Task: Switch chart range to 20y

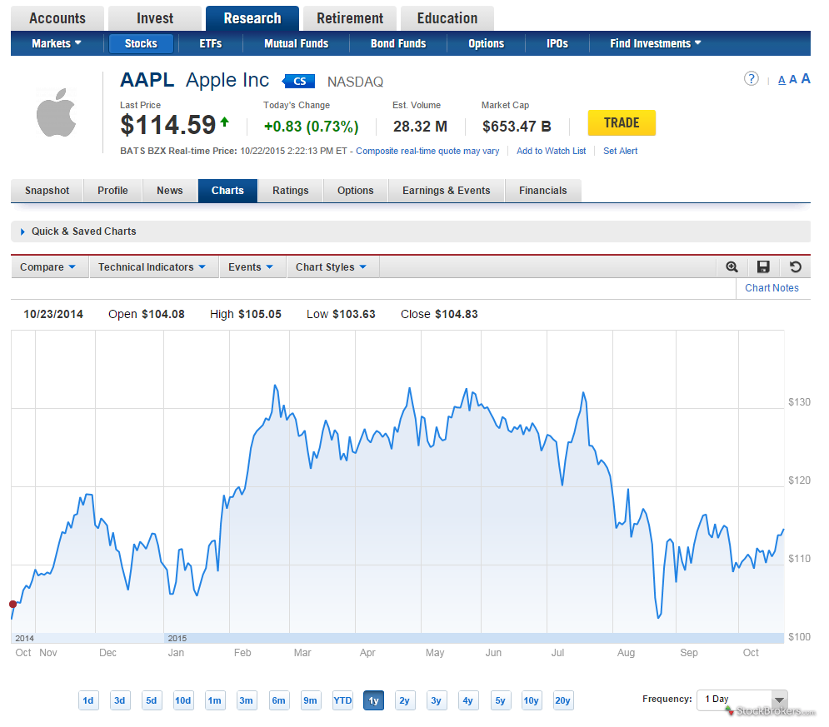Action: click(x=562, y=700)
